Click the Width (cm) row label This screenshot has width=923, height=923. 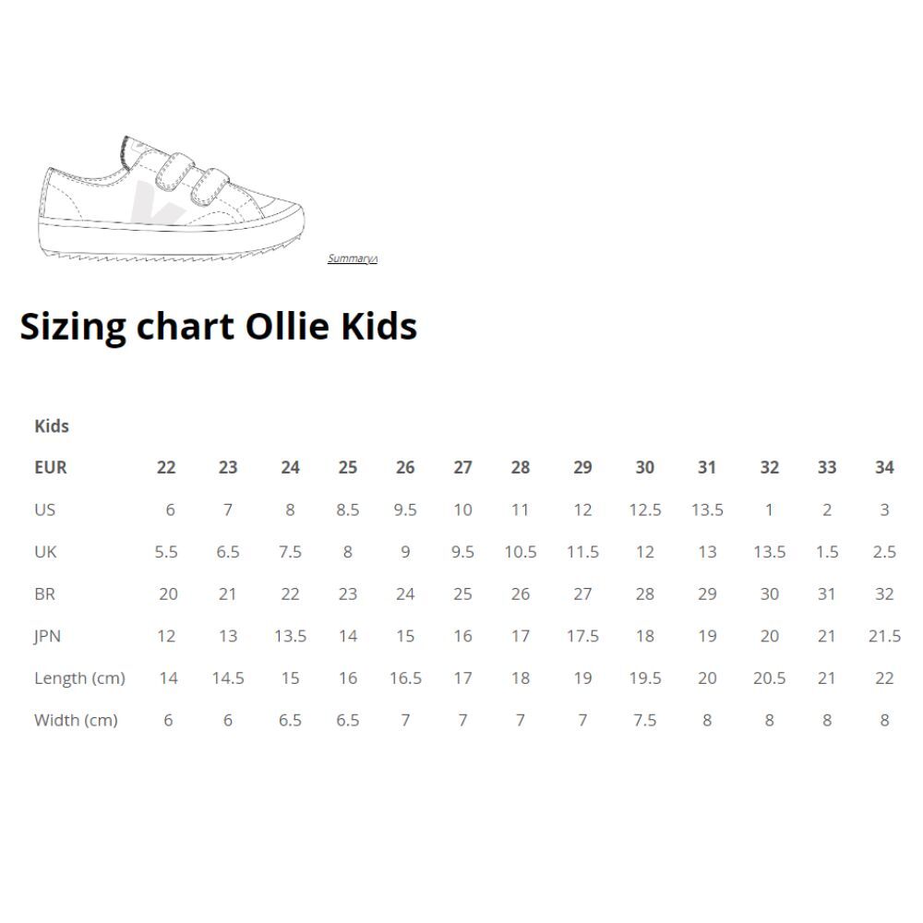76,720
